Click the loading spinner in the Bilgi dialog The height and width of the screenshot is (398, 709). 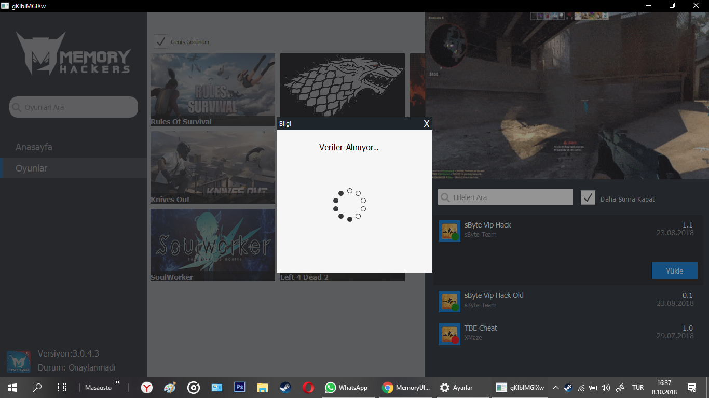coord(349,205)
